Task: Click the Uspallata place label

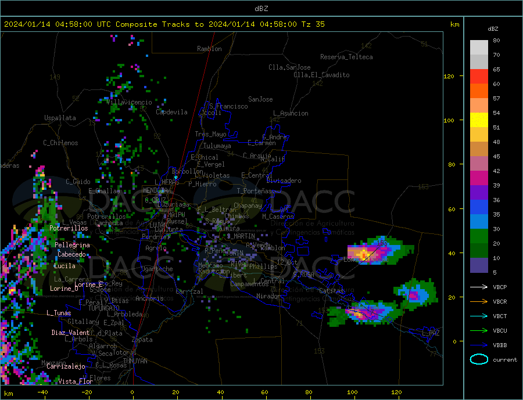Action: (60, 118)
